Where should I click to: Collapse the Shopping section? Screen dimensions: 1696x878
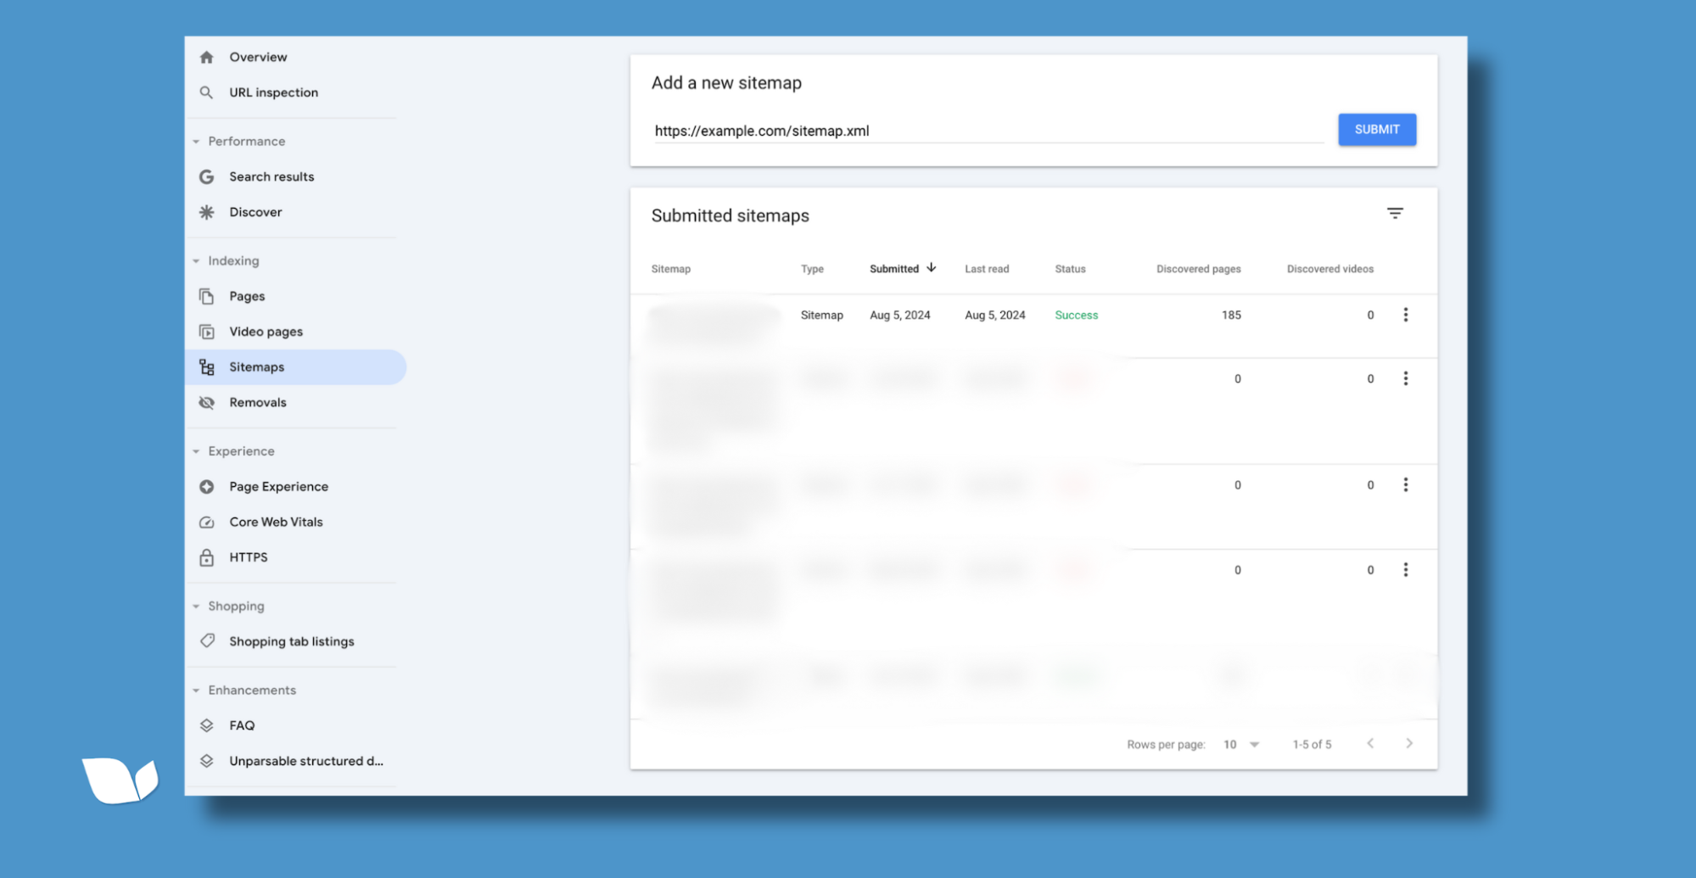tap(196, 607)
